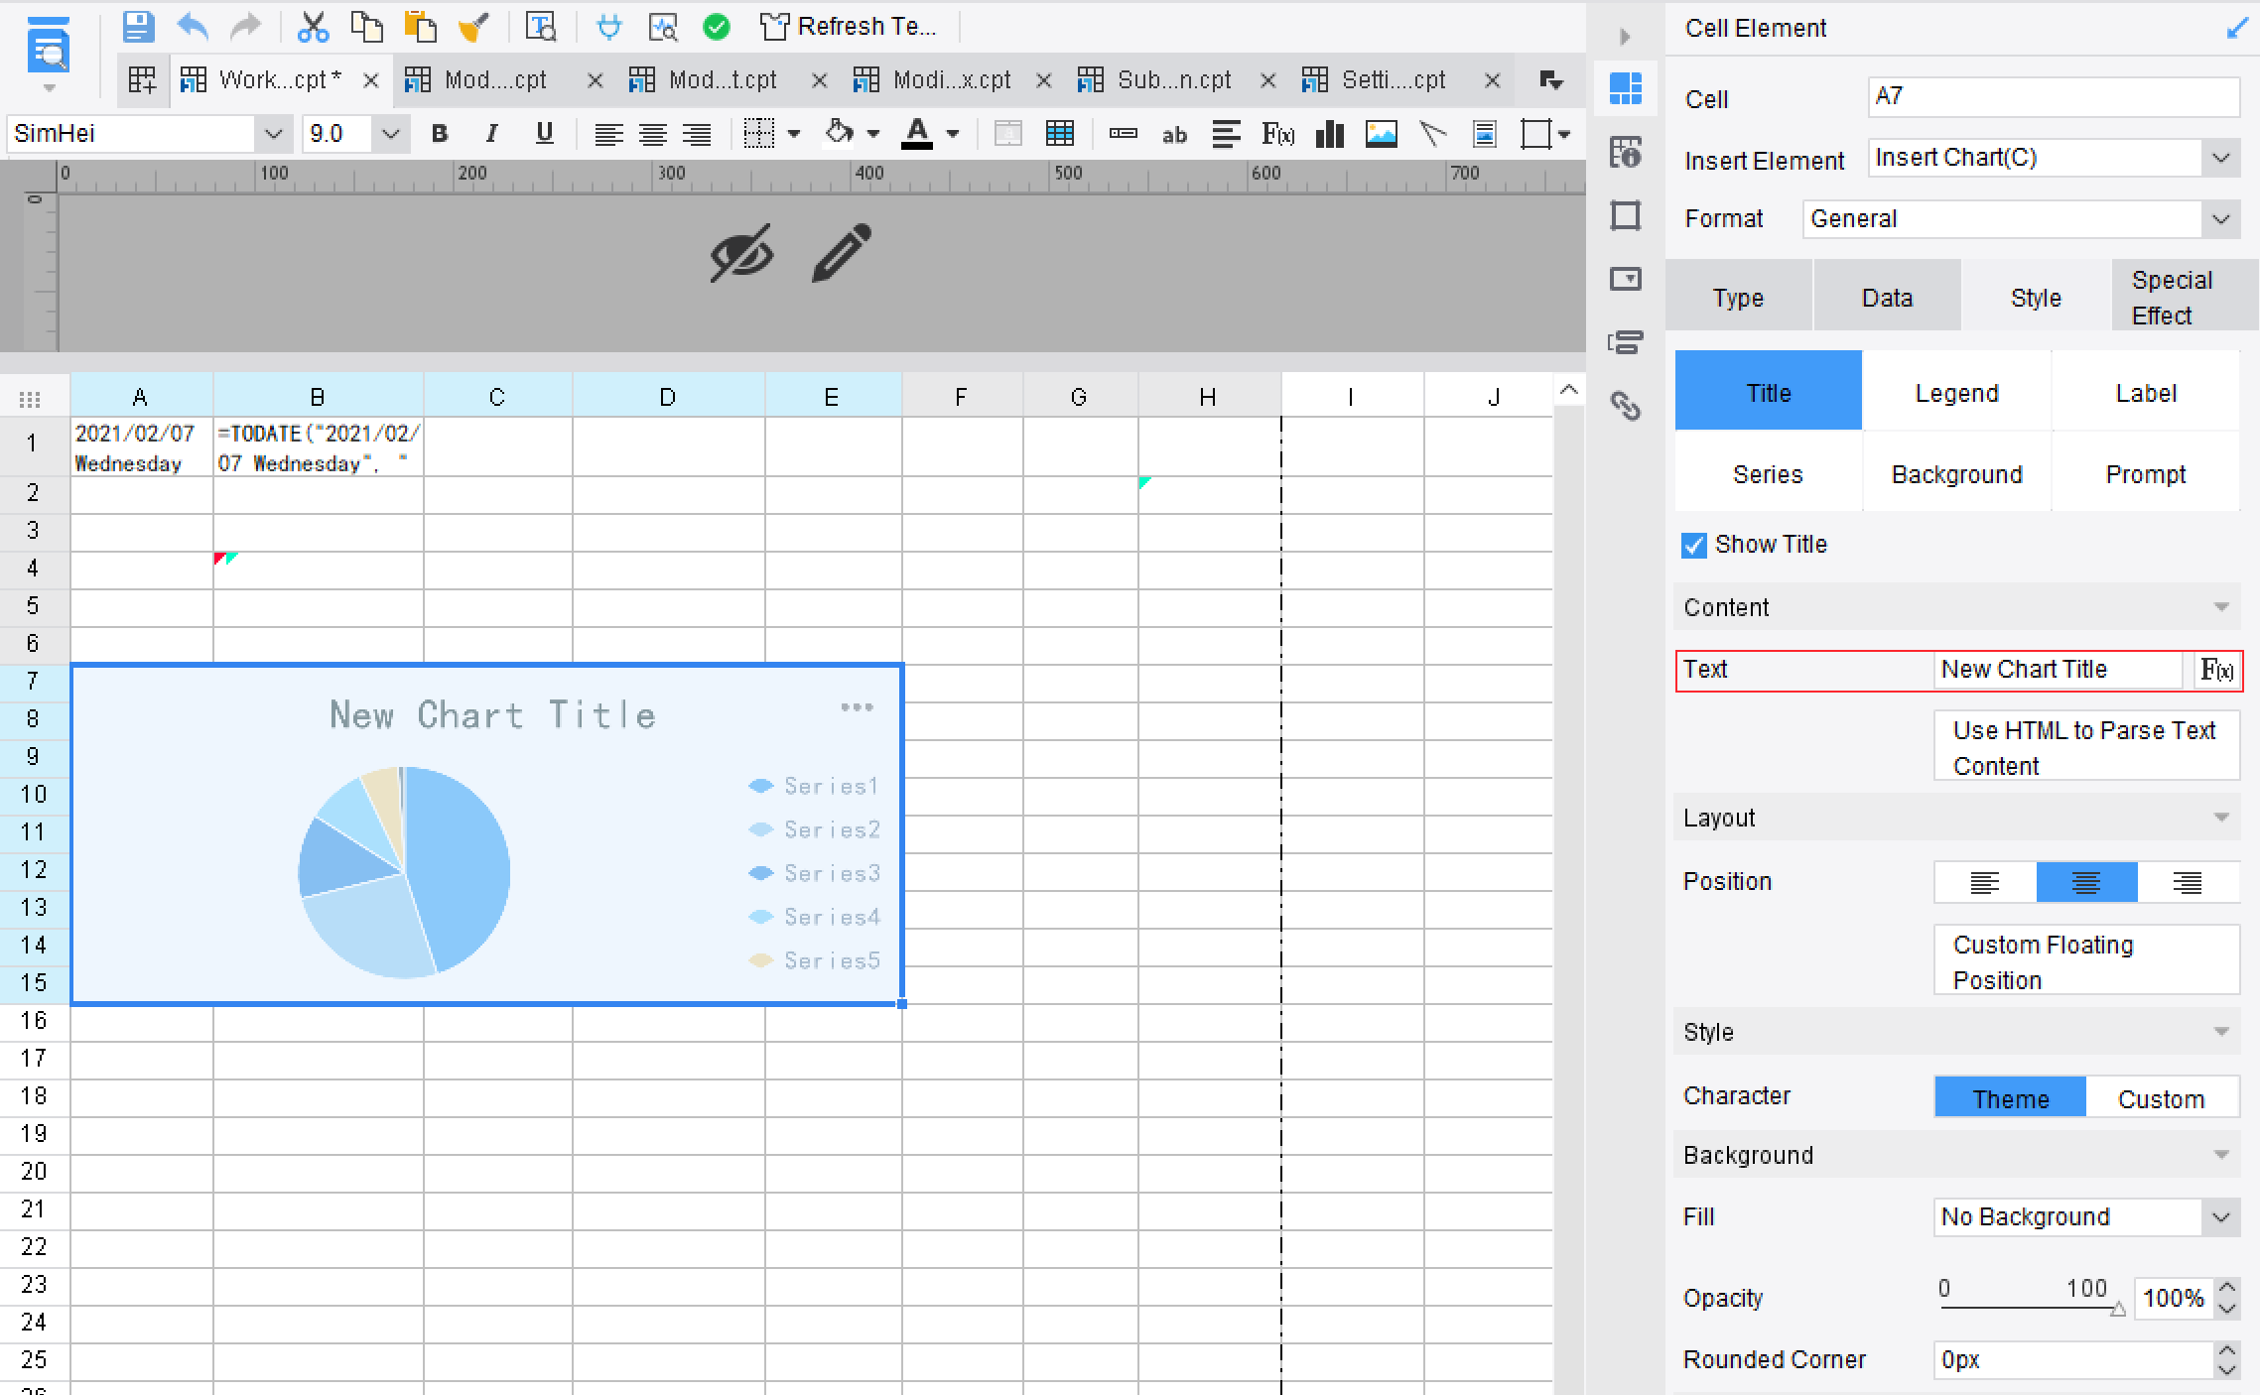Toggle Bold formatting

pyautogui.click(x=440, y=133)
